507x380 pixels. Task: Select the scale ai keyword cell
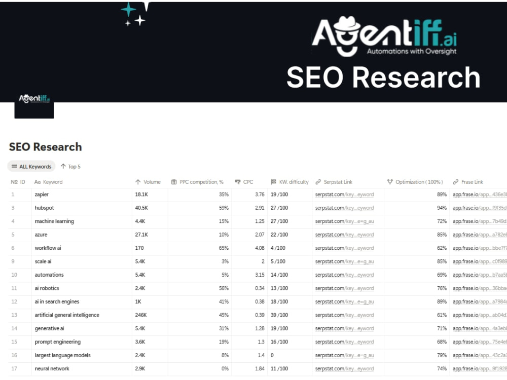[x=82, y=261]
